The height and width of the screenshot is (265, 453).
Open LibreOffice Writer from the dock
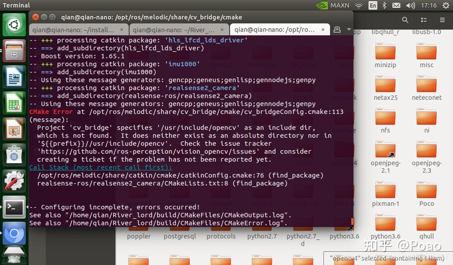click(15, 77)
